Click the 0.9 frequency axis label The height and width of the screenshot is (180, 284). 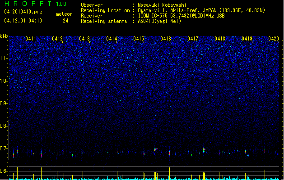[x=4, y=103]
